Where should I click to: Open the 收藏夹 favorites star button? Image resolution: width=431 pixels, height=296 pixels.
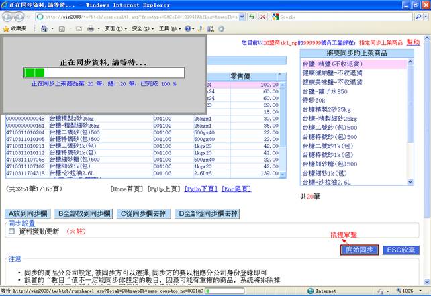pos(15,29)
